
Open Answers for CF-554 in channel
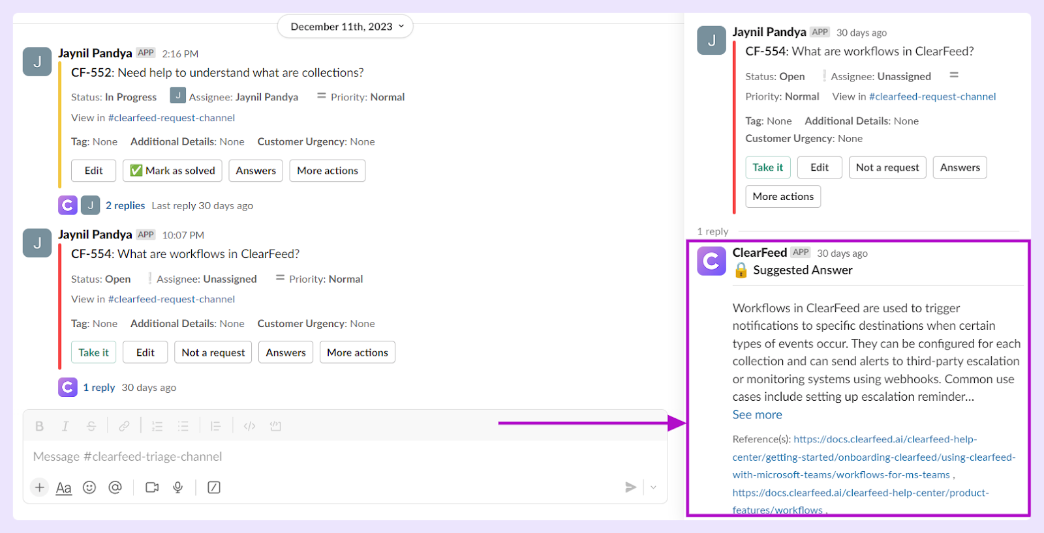point(286,353)
